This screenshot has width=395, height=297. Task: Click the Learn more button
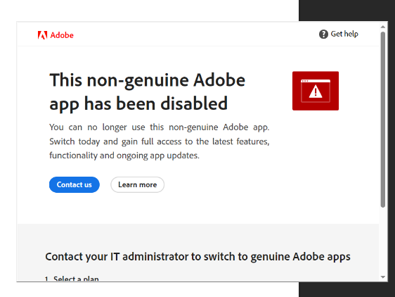click(x=137, y=184)
